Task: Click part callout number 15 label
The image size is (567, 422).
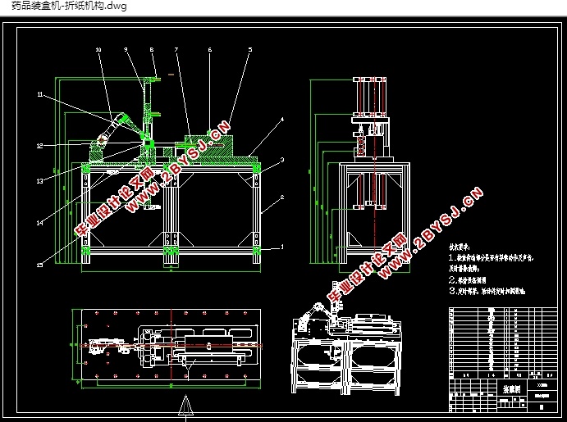Action: click(x=39, y=265)
